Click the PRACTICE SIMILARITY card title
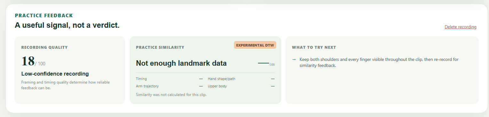 [160, 48]
